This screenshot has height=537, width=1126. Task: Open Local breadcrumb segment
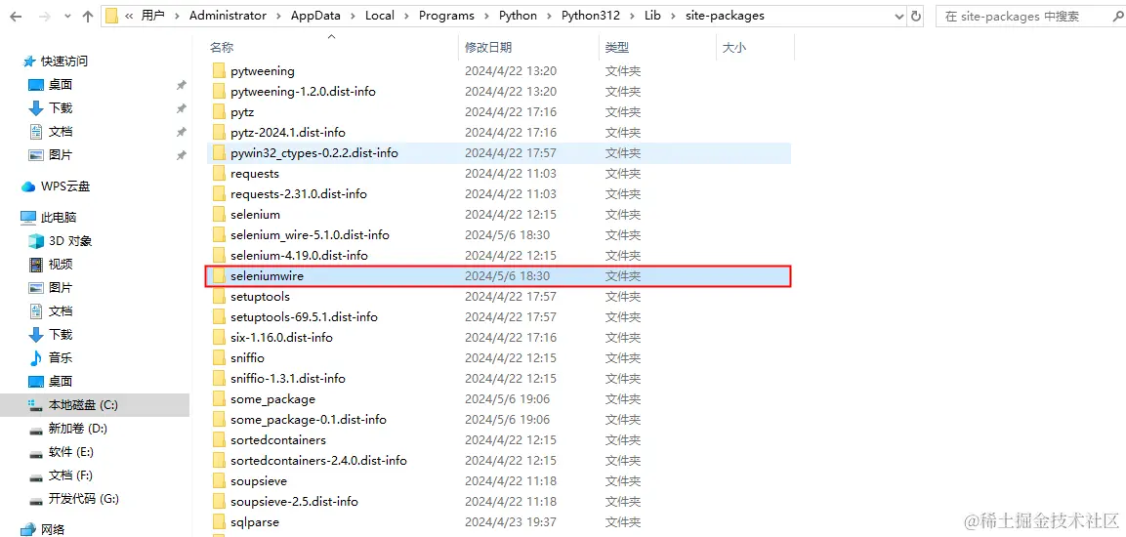click(380, 16)
